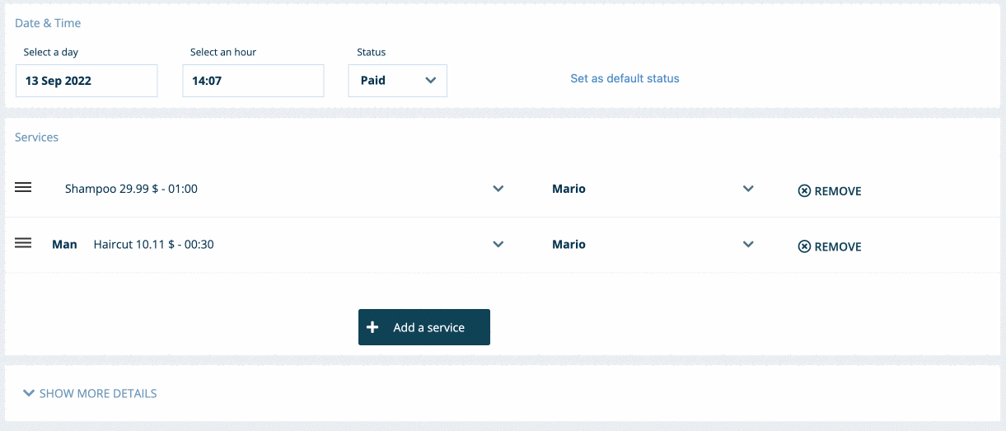
Task: Open the Haircut service dropdown arrow
Action: pyautogui.click(x=498, y=244)
